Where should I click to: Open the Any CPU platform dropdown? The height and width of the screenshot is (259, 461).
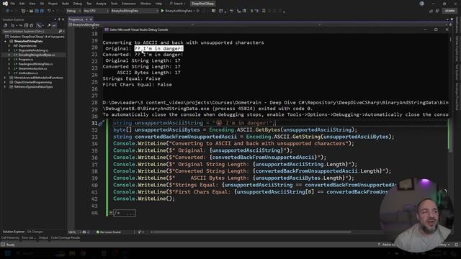point(96,11)
